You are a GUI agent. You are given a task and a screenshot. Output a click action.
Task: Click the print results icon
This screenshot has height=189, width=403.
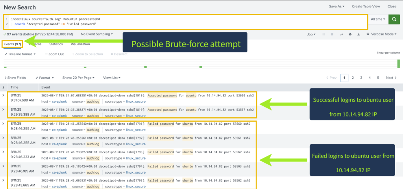350,34
